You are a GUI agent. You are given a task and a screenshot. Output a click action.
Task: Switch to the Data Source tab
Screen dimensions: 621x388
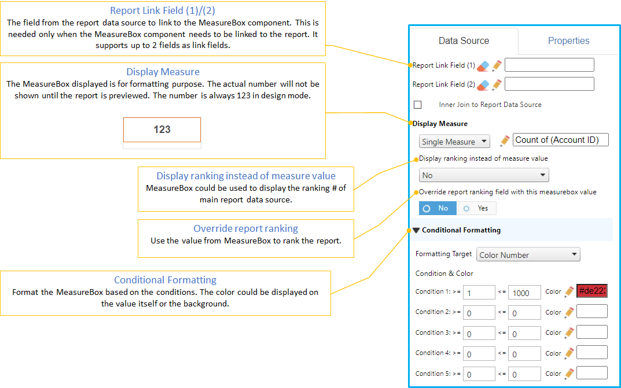(464, 40)
